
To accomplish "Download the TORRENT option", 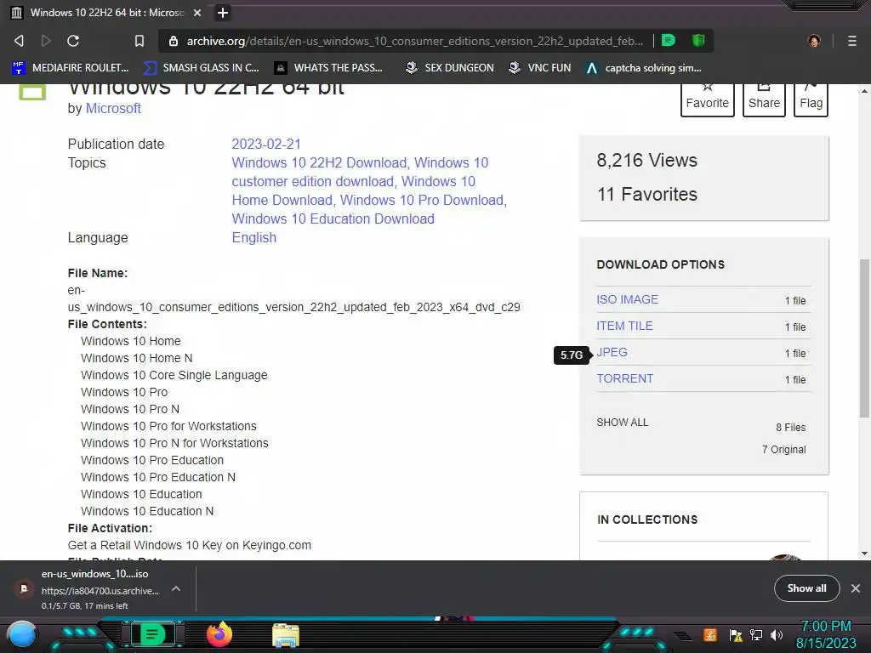I will point(625,378).
